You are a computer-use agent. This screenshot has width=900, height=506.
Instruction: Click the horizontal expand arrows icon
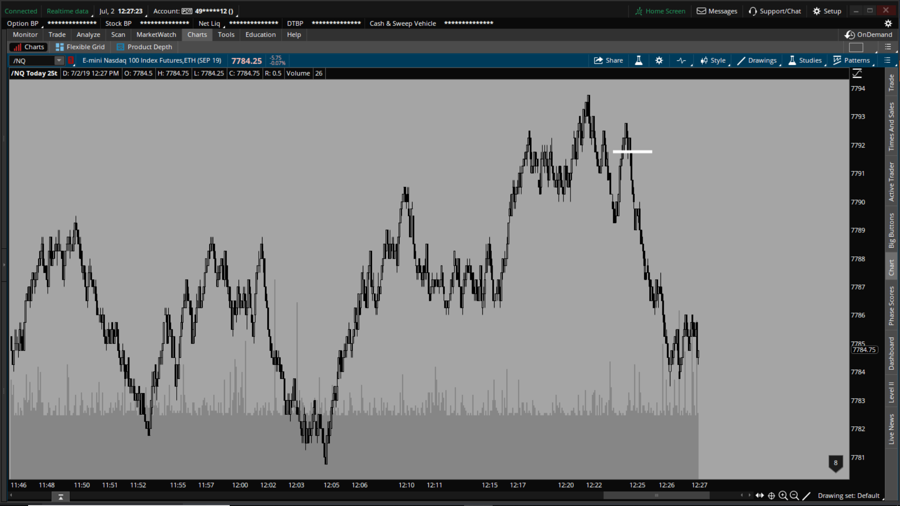pyautogui.click(x=760, y=496)
